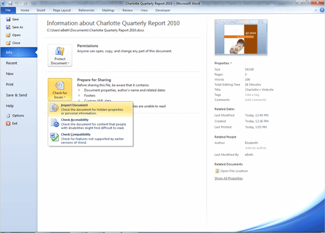This screenshot has width=325, height=233.
Task: Select the Info section in sidebar
Action: click(19, 52)
